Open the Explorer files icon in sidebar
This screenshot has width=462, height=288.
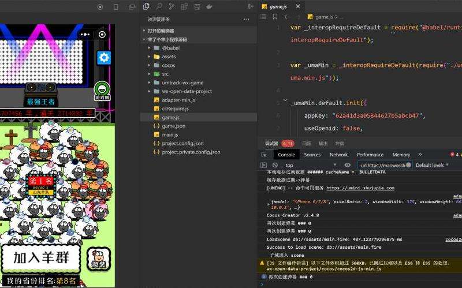point(146,6)
